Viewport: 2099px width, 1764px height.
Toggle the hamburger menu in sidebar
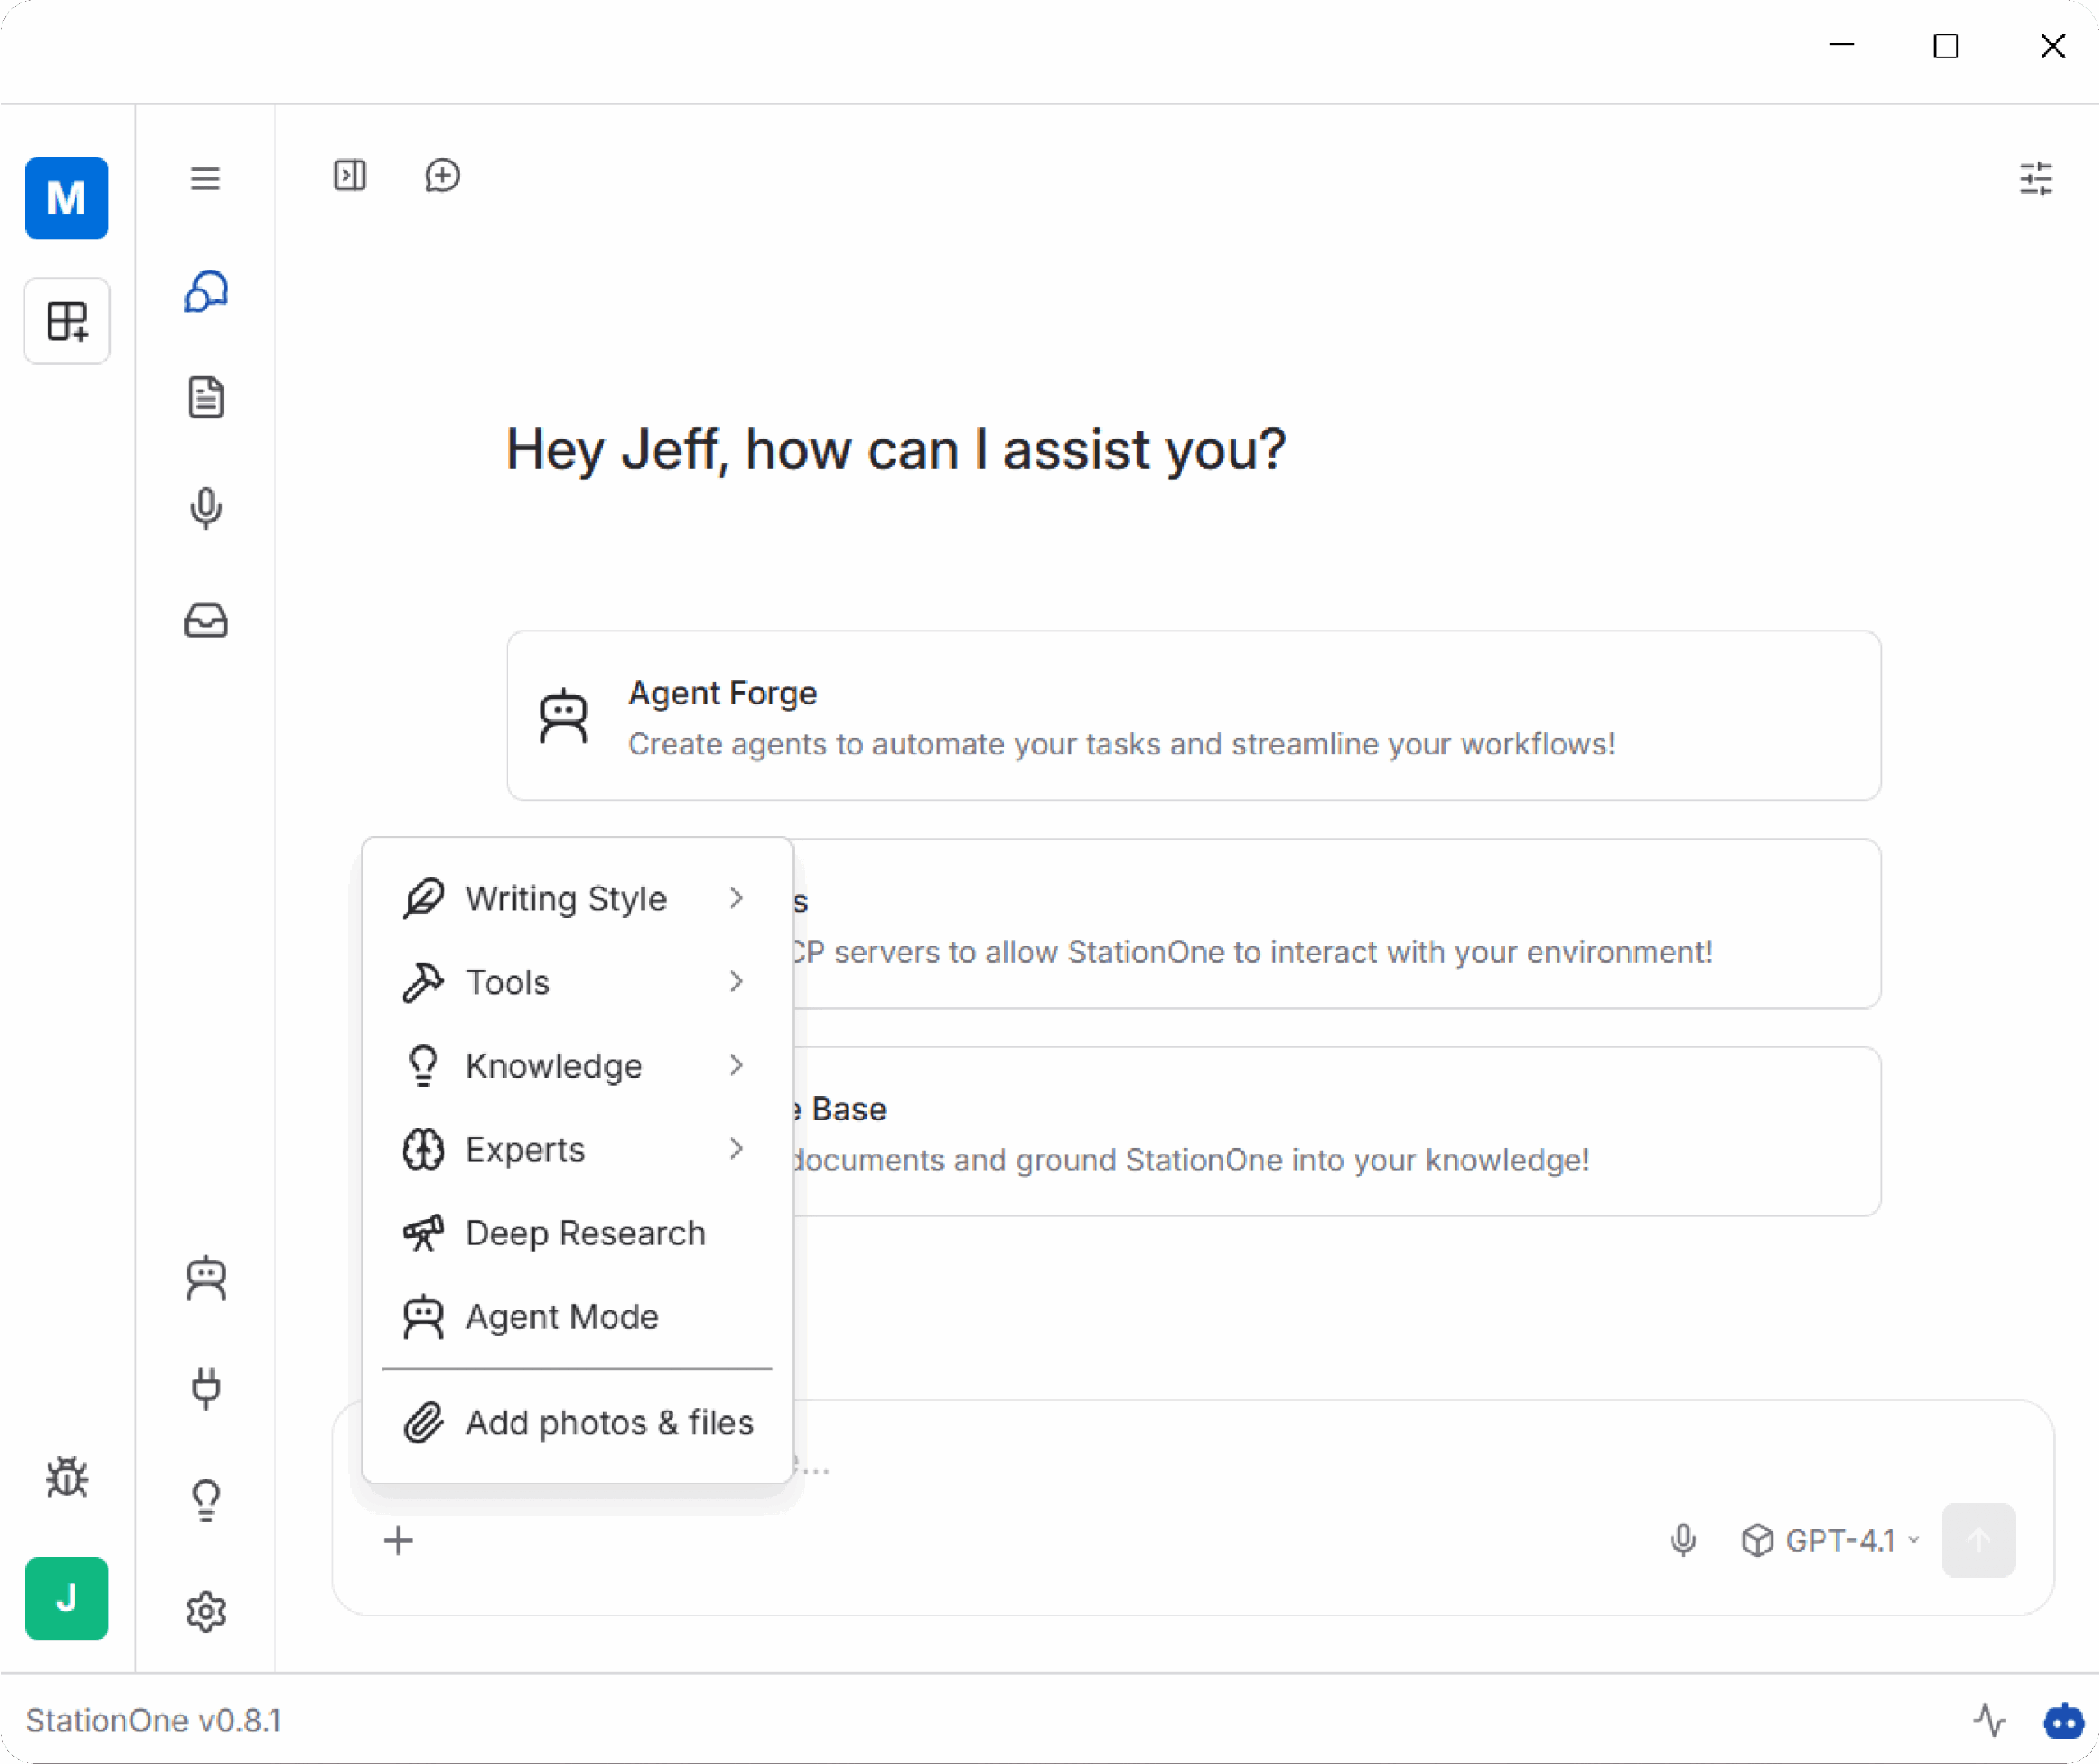[x=205, y=179]
